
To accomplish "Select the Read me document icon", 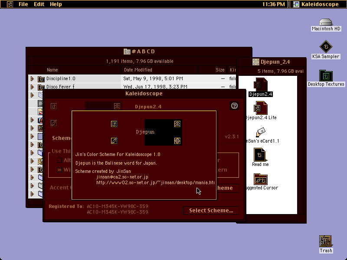I will pos(260,155).
